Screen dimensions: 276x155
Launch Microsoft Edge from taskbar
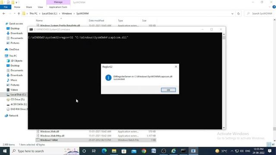point(104,151)
